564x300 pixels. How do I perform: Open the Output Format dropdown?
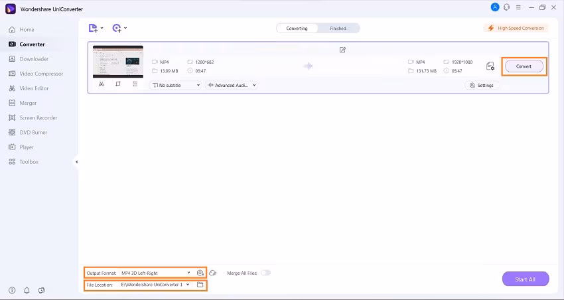click(156, 273)
